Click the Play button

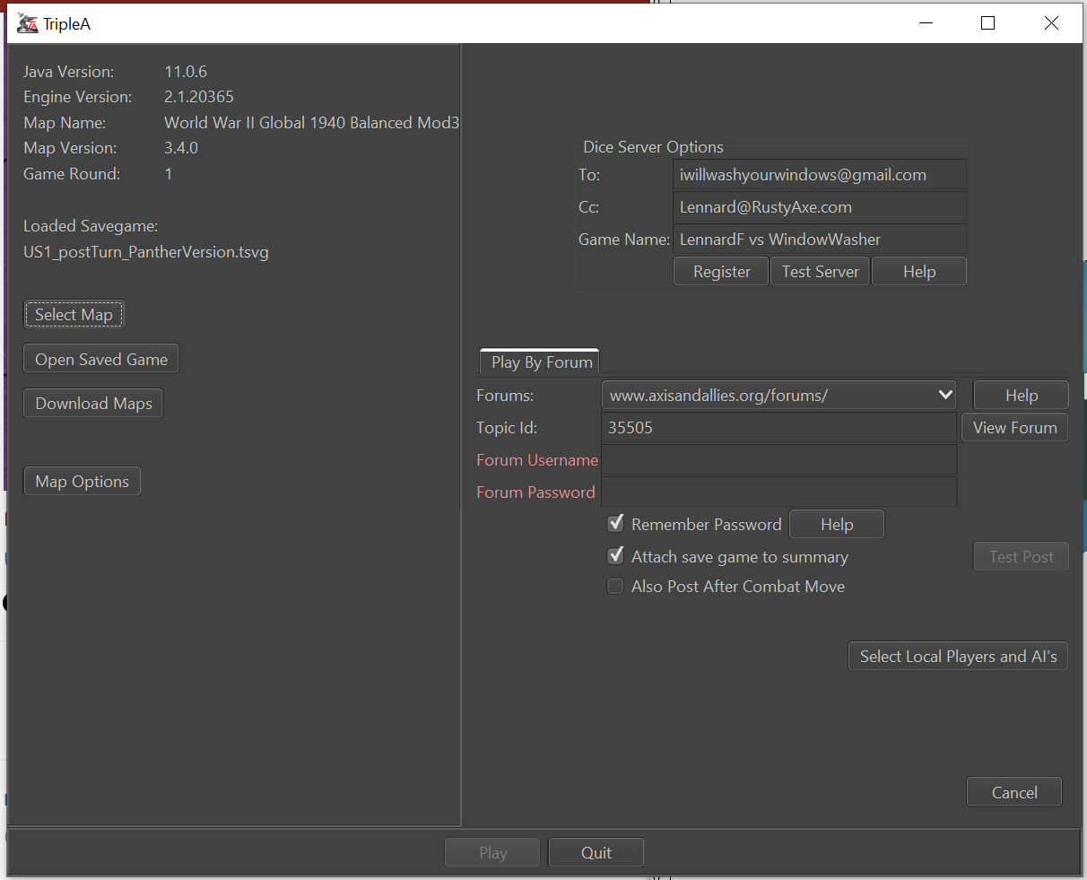(x=492, y=852)
